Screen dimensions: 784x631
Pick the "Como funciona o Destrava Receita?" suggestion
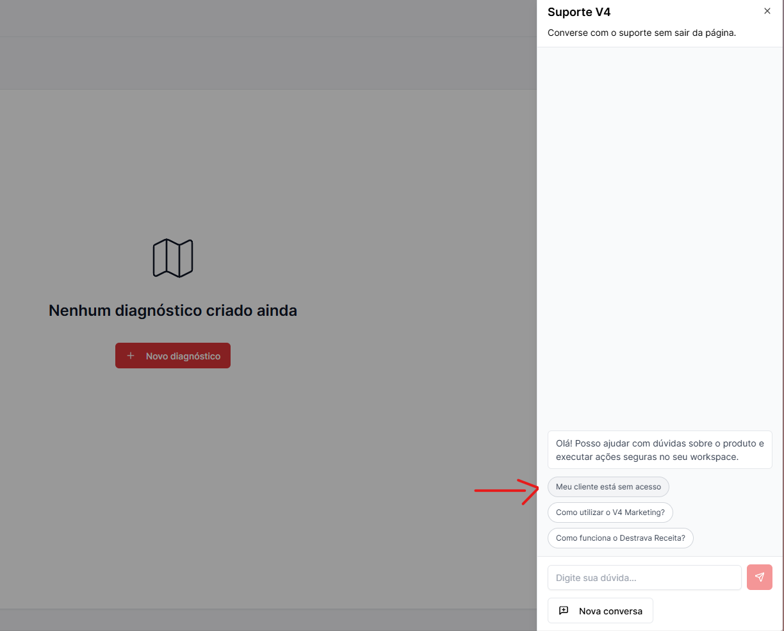(x=621, y=538)
